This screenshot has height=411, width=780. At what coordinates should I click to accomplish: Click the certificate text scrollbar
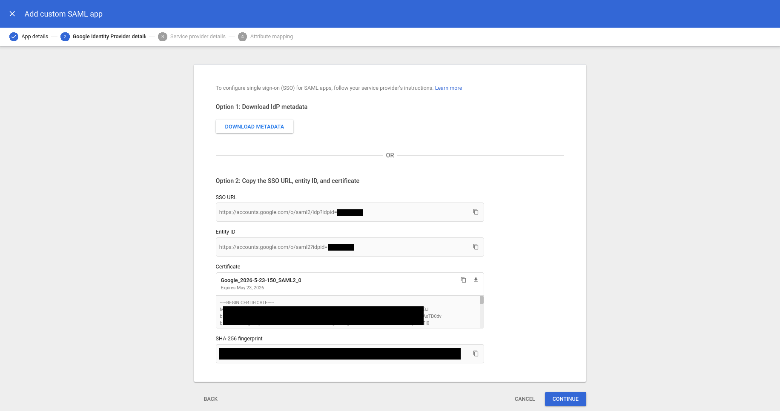coord(482,300)
